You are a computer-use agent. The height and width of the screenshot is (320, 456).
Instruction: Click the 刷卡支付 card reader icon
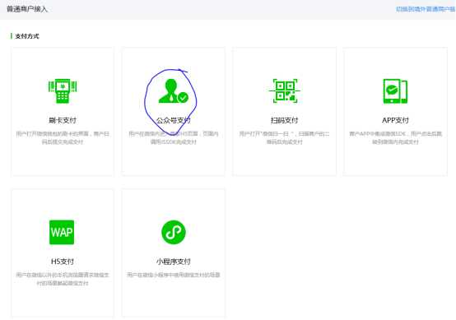click(63, 91)
